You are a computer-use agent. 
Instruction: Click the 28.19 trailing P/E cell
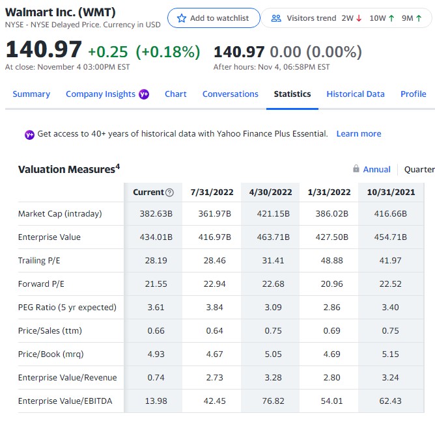click(156, 261)
